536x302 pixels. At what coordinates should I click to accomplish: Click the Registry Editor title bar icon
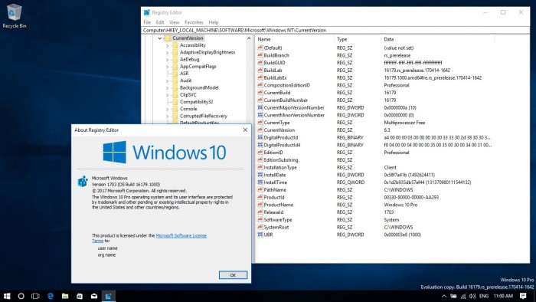[147, 13]
